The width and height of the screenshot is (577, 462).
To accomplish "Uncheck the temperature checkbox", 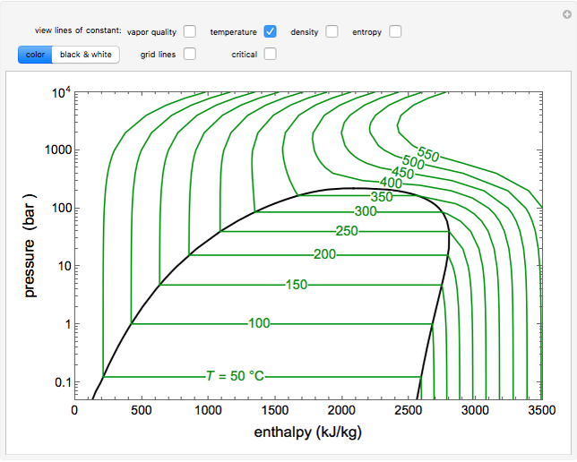I will coord(270,31).
